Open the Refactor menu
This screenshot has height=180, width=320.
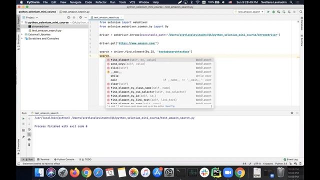click(x=101, y=2)
